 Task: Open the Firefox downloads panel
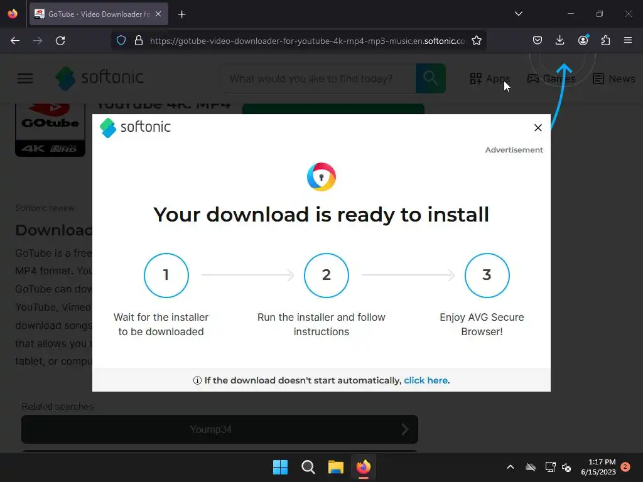(x=559, y=41)
